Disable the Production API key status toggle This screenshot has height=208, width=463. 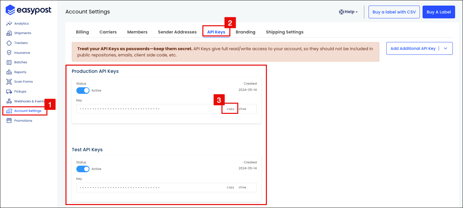point(83,91)
